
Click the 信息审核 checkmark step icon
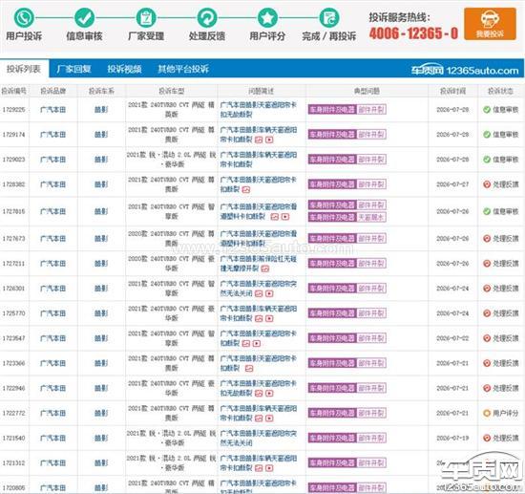84,18
